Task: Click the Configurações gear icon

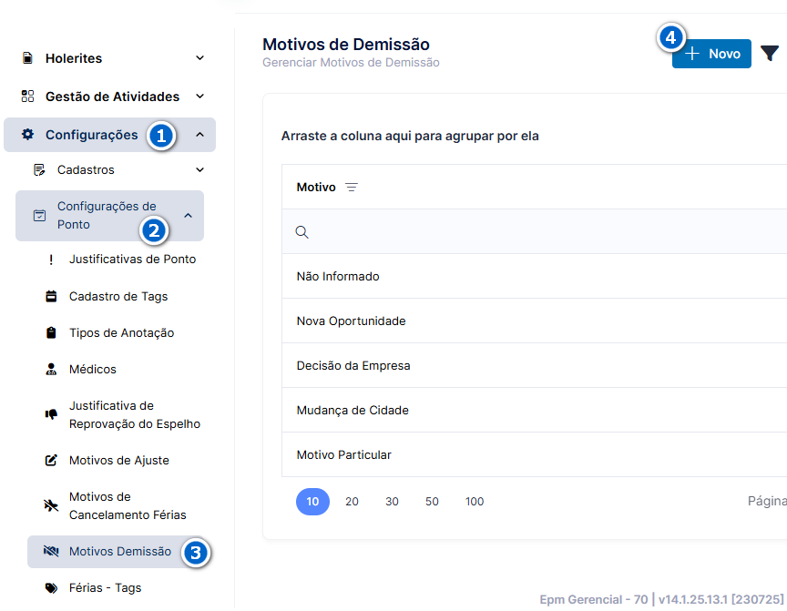Action: (27, 135)
